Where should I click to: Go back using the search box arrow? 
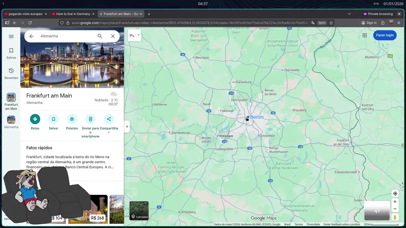click(31, 36)
